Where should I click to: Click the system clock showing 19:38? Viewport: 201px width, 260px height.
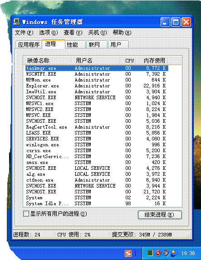click(188, 253)
